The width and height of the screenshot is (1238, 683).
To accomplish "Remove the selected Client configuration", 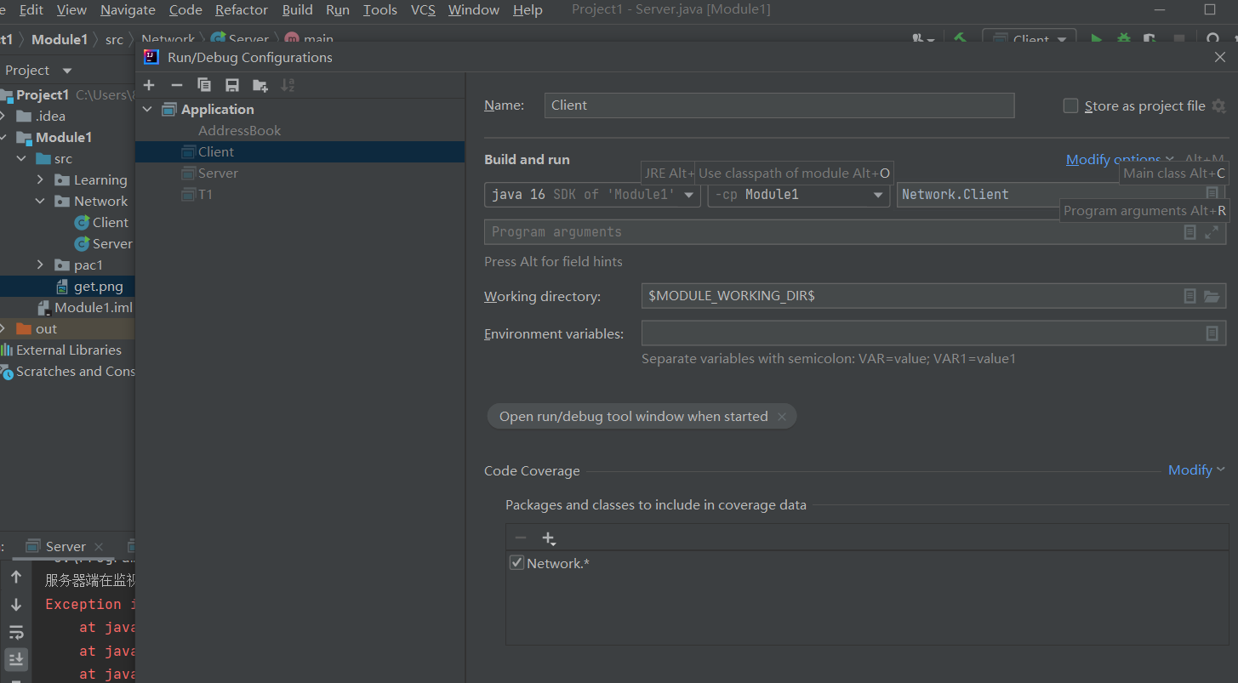I will (177, 85).
